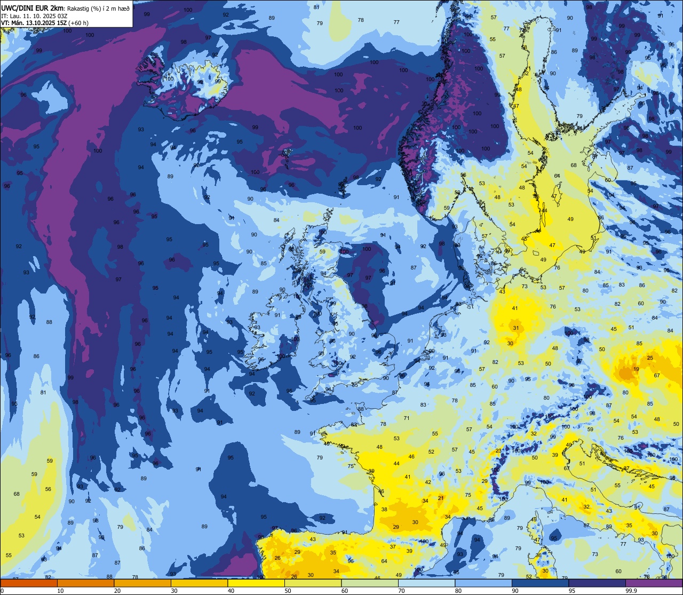683x595 pixels.
Task: Click the '99.9' label on the legend
Action: [632, 591]
